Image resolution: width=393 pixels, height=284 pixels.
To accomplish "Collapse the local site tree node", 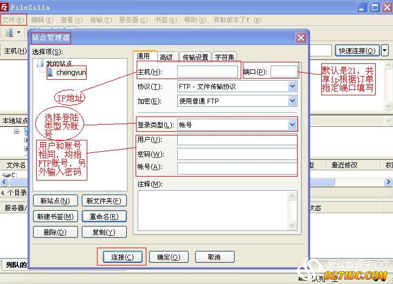I will coord(17,131).
